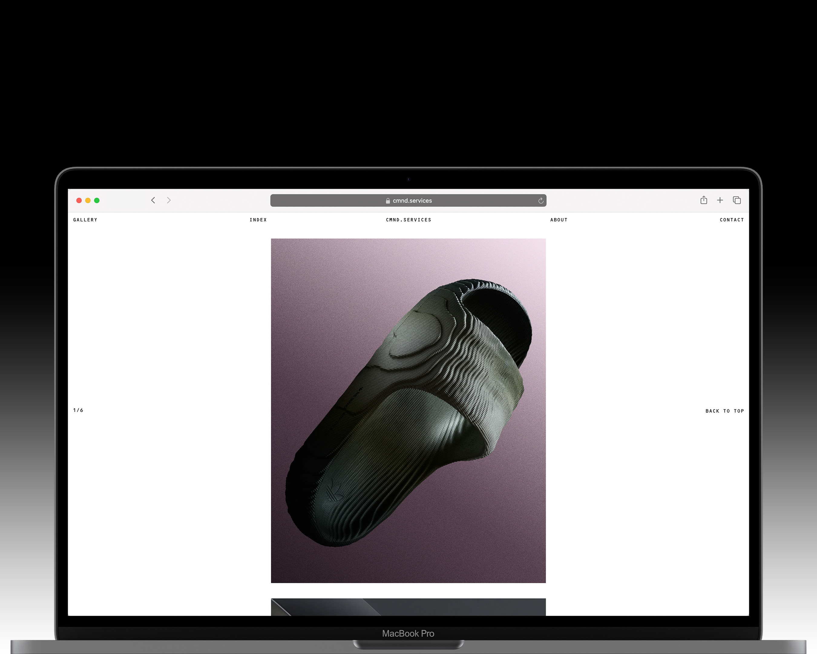Show the tab overview icon
Image resolution: width=817 pixels, height=654 pixels.
pyautogui.click(x=737, y=200)
